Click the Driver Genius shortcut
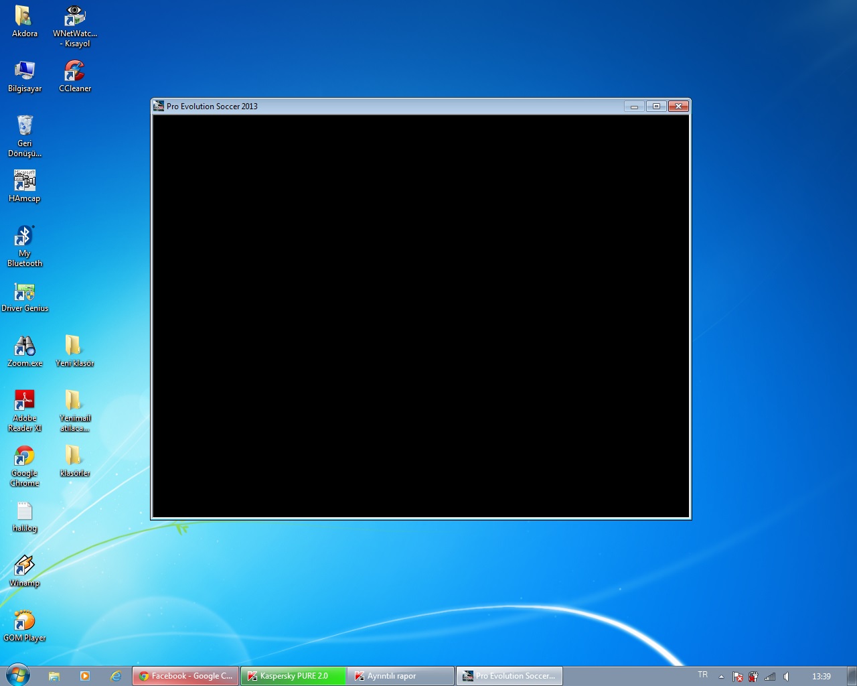 [25, 296]
